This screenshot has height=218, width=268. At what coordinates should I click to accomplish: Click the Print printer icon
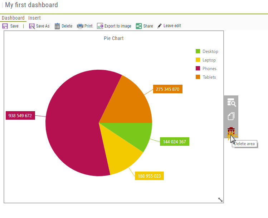(80, 26)
